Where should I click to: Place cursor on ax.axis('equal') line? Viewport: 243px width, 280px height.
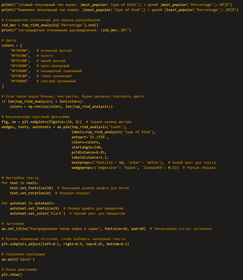(18, 259)
